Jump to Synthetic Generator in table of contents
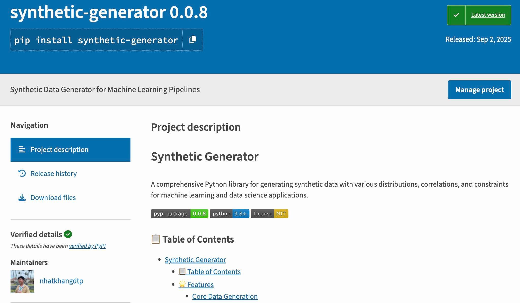520x303 pixels. click(195, 260)
